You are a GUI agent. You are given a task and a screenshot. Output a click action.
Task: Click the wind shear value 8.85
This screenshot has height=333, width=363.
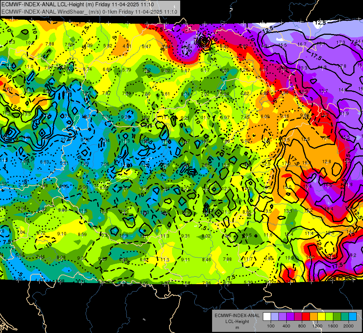coord(247,212)
